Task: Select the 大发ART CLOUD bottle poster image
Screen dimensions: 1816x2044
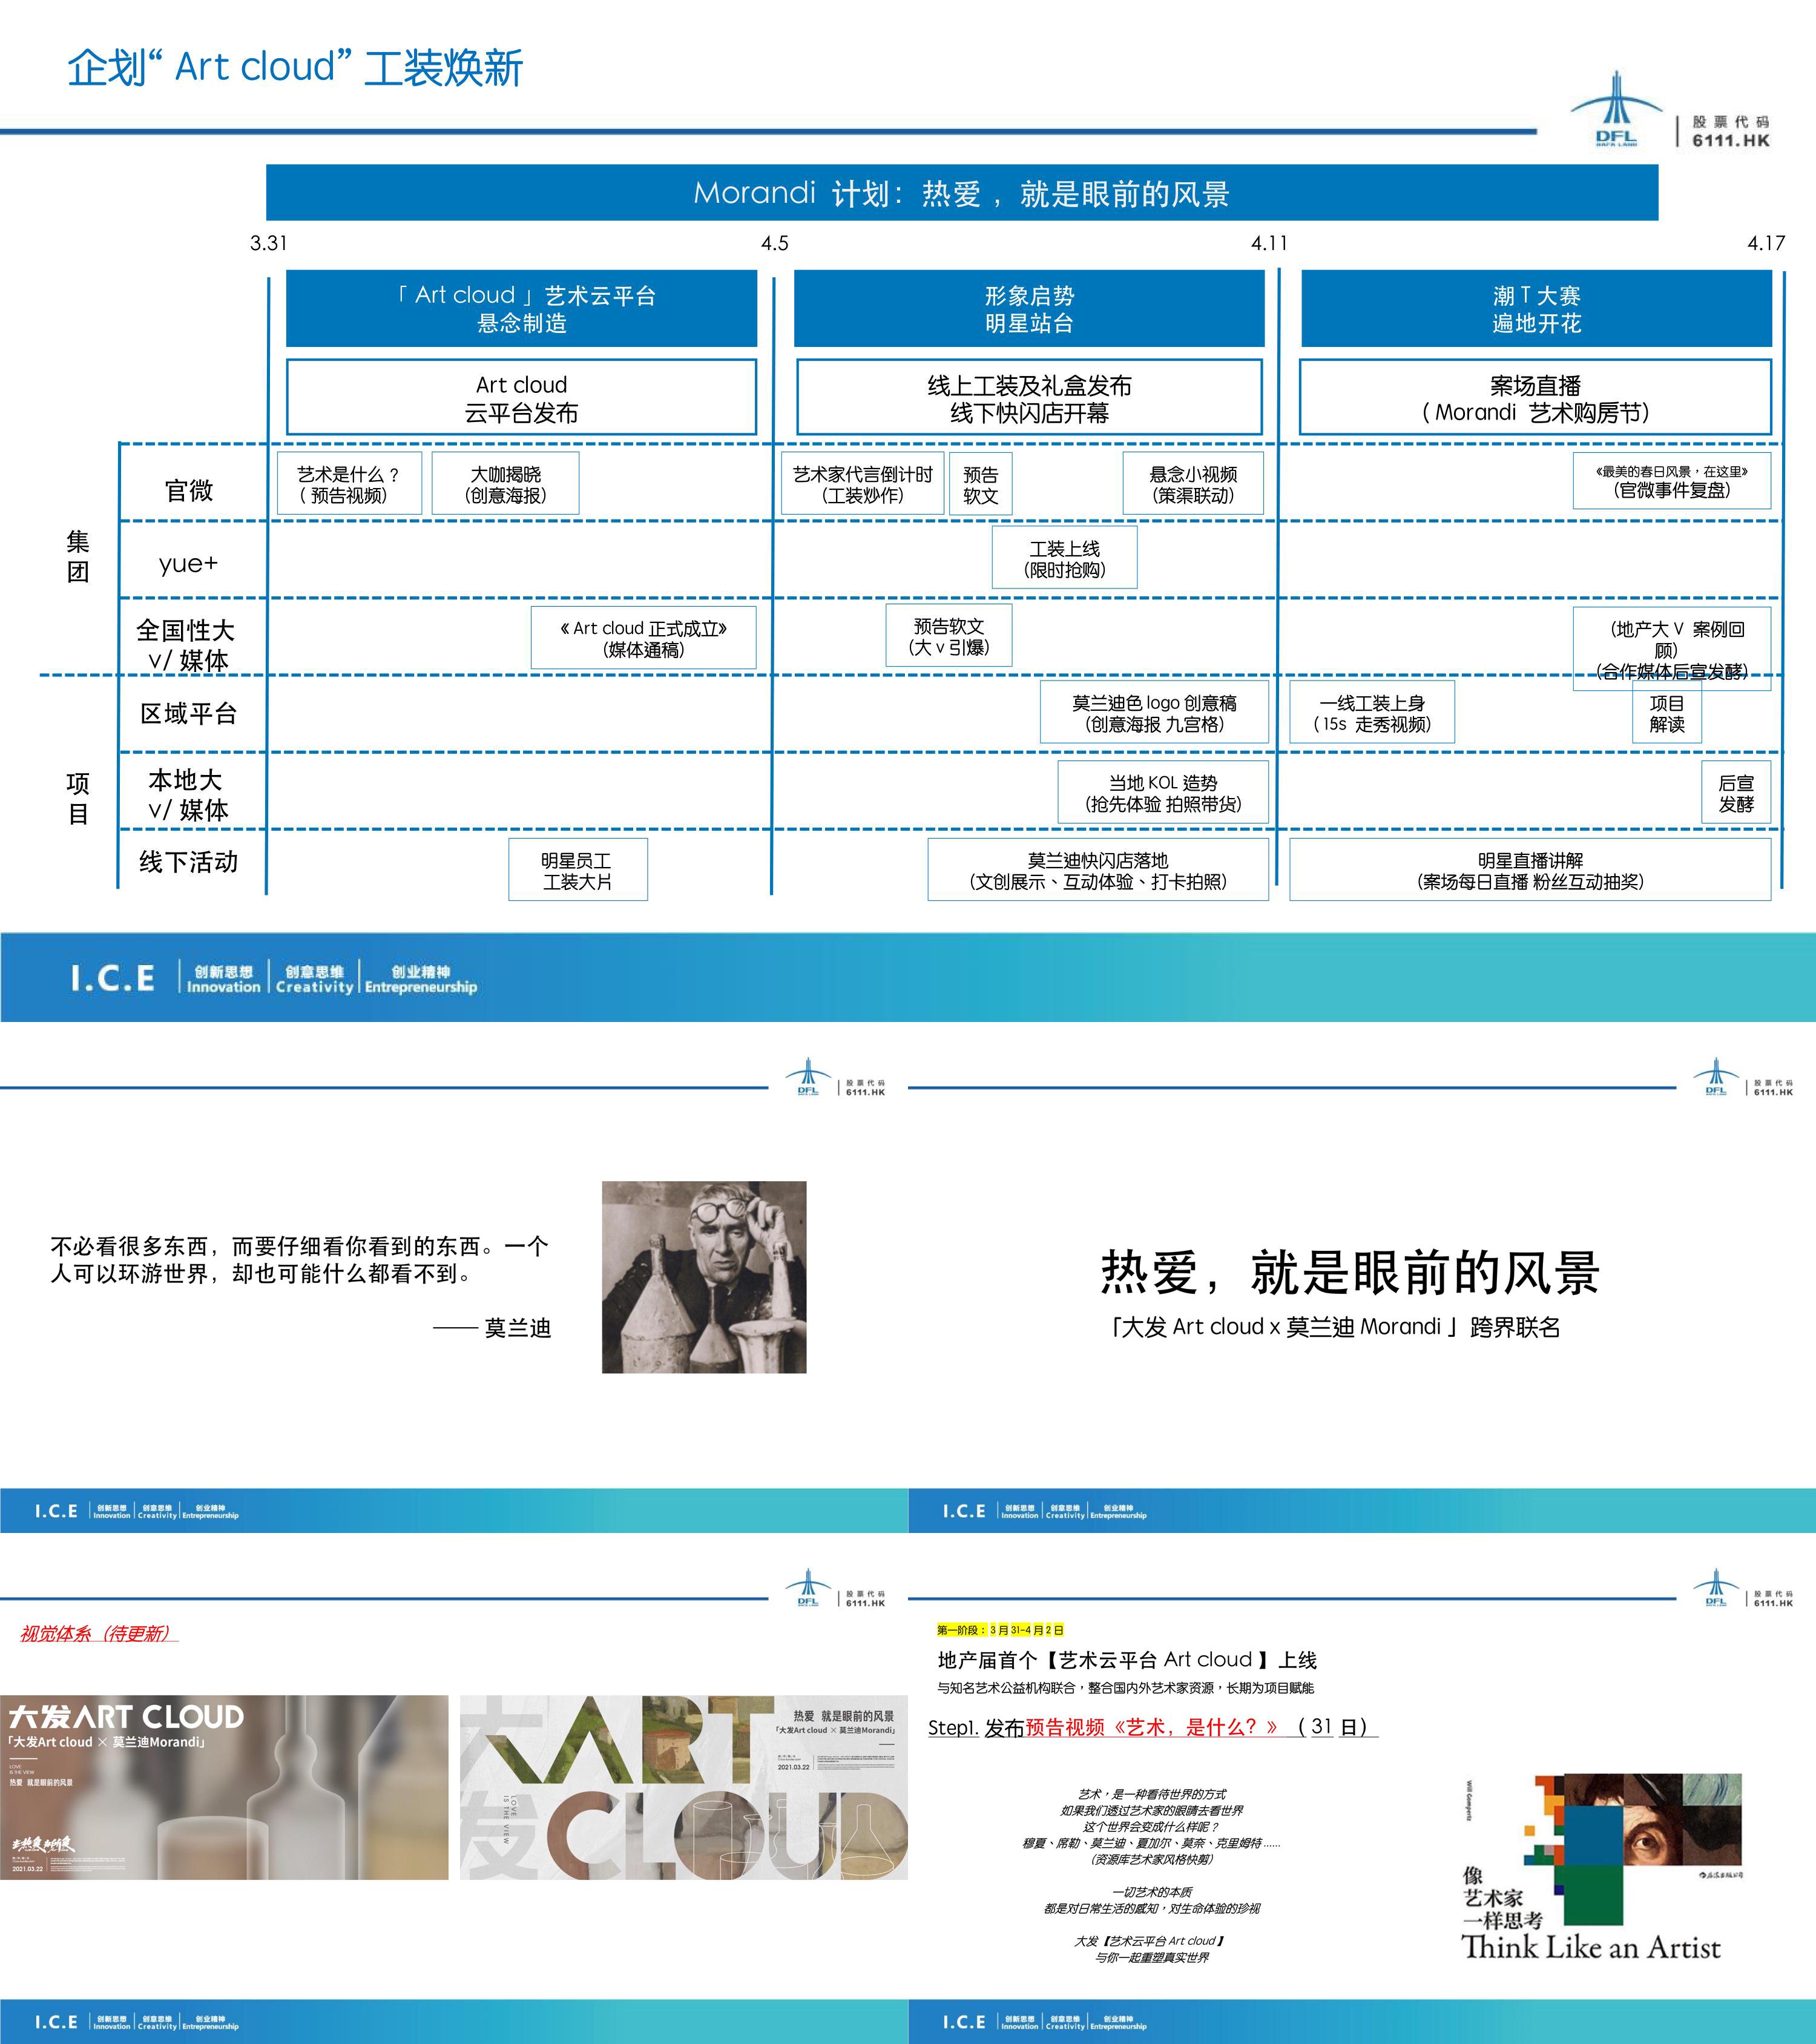Action: pyautogui.click(x=224, y=1787)
